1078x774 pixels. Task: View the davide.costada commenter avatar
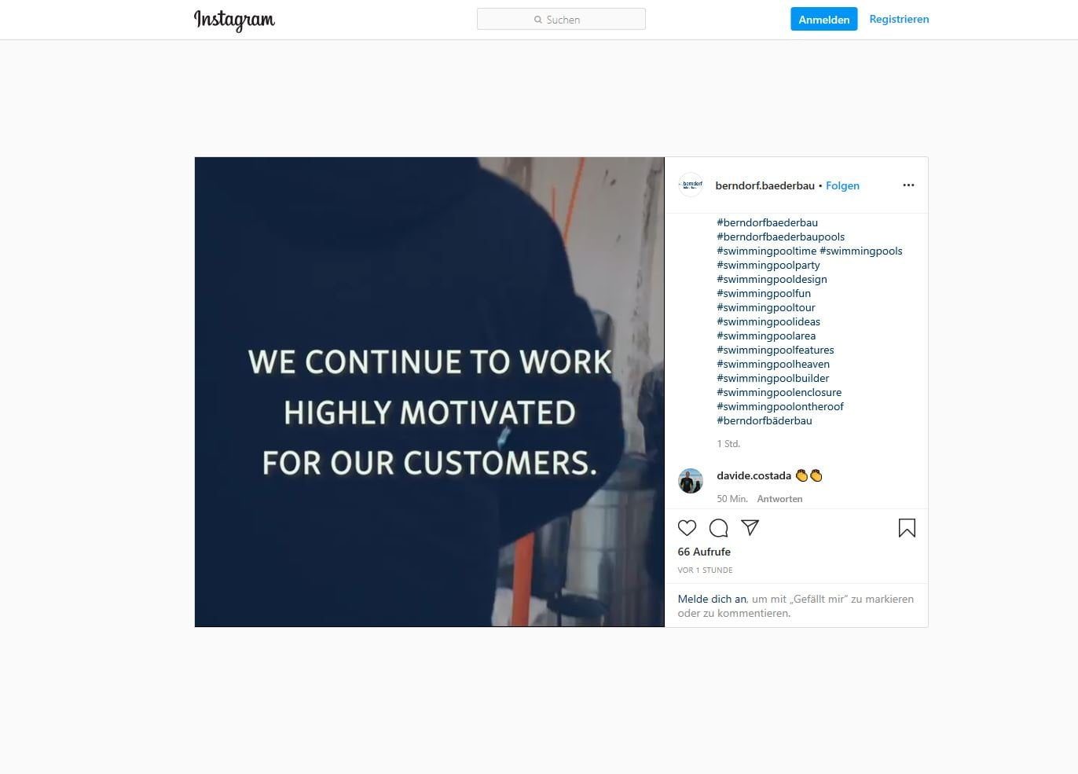(691, 481)
